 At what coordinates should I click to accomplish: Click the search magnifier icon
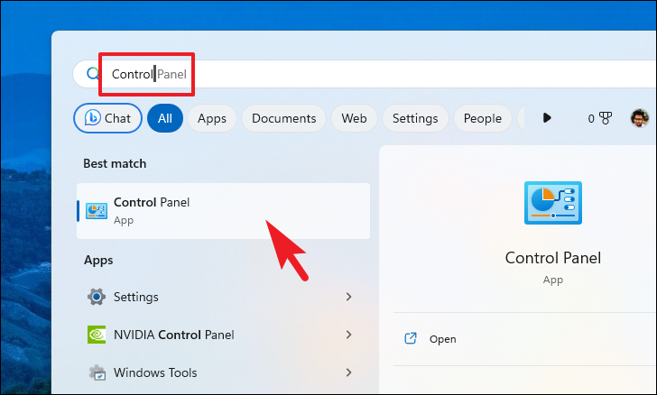[x=92, y=74]
